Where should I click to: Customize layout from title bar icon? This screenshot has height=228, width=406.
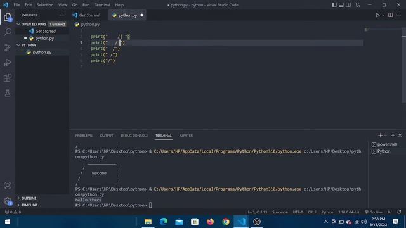[x=358, y=5]
